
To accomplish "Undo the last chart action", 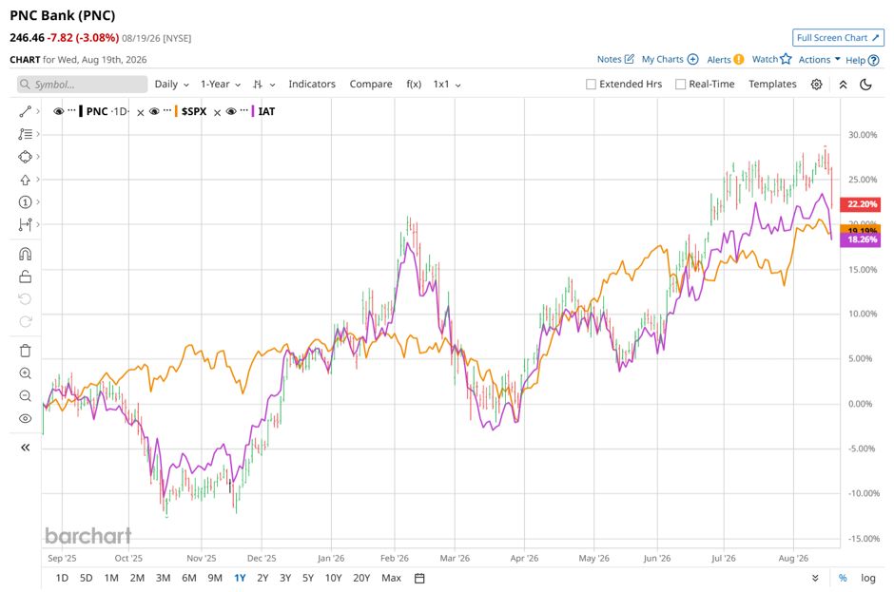I will pos(25,299).
